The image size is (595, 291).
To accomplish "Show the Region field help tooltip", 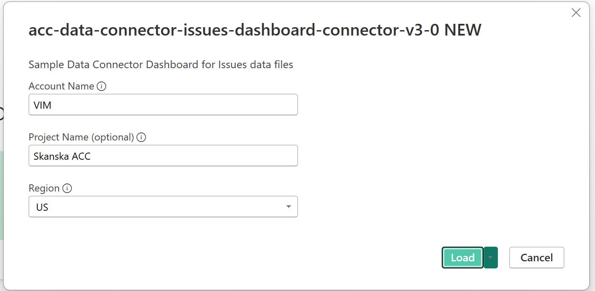I will pos(67,188).
